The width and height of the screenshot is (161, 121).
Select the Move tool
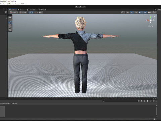[x=10, y=20]
